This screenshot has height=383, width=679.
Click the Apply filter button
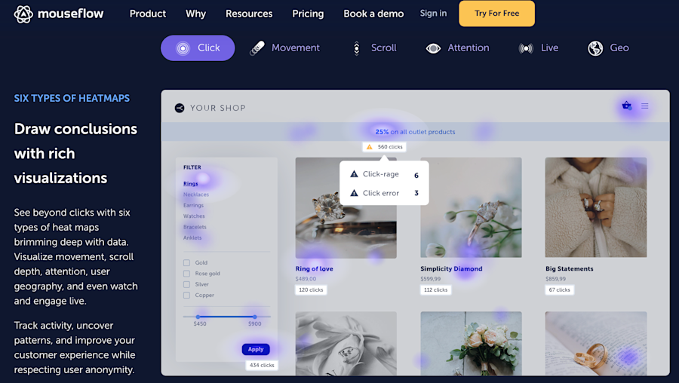[x=256, y=349]
